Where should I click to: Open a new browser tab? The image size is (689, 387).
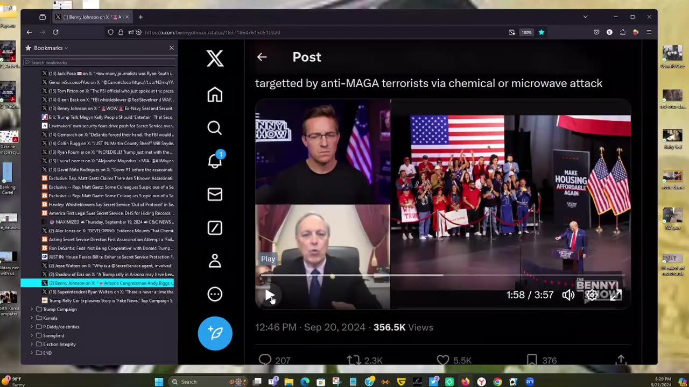click(x=140, y=17)
